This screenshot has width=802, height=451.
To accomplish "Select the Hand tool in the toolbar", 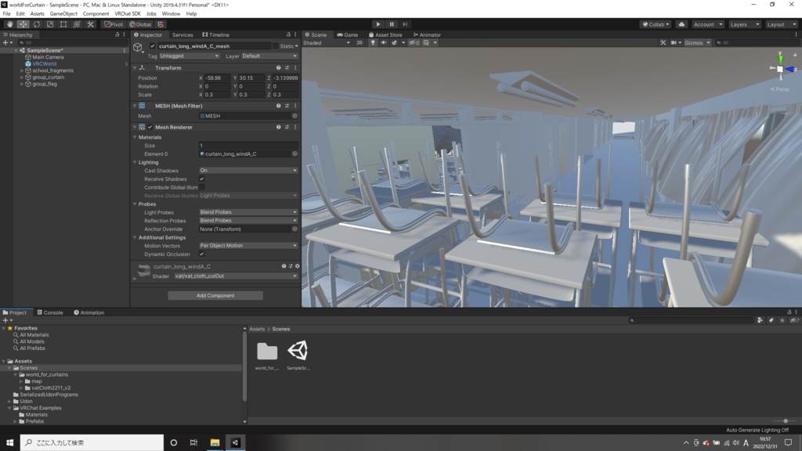I will coord(9,24).
